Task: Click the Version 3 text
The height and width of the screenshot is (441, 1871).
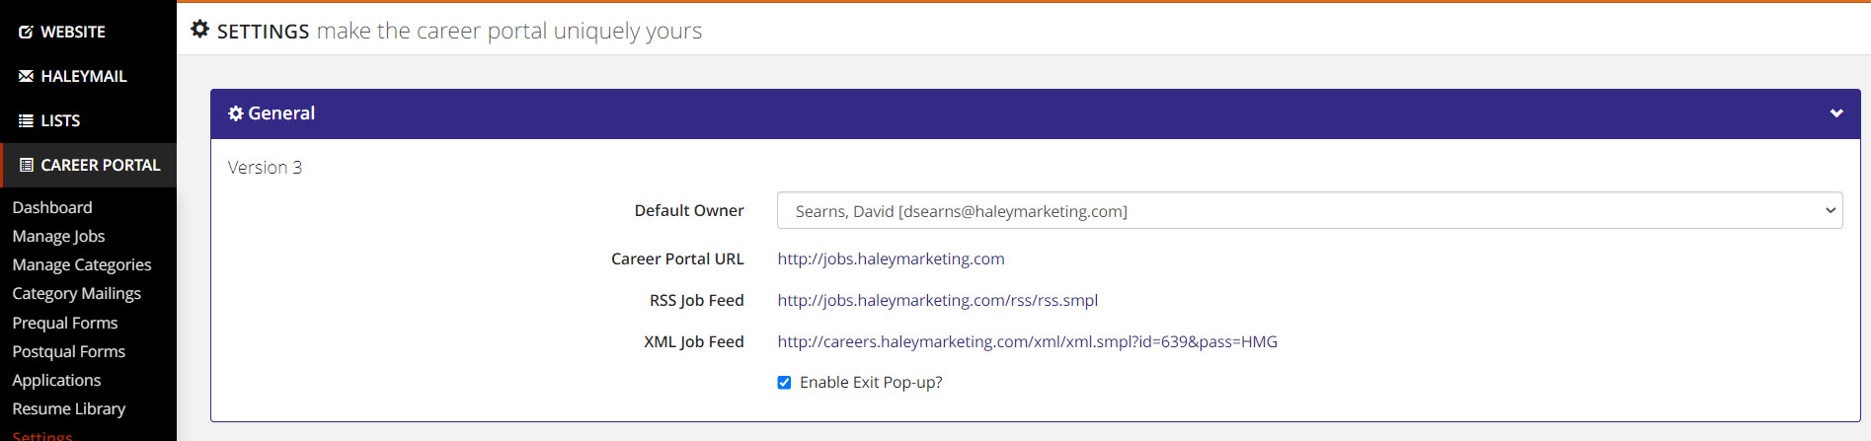Action: (265, 168)
